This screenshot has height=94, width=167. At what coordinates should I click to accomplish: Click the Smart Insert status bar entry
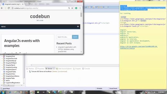(x=113, y=89)
